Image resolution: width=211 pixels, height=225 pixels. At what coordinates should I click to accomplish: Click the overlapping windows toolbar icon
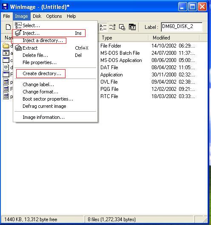(122, 27)
